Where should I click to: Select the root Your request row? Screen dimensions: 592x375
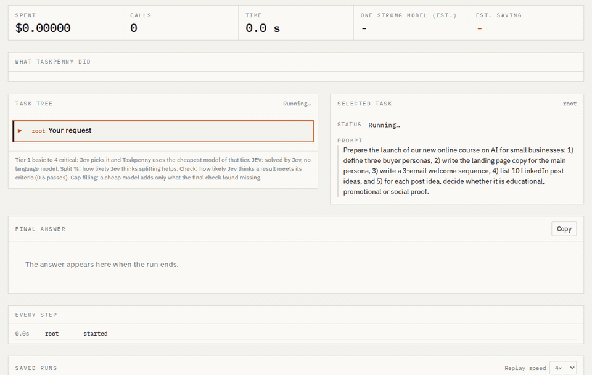(x=163, y=131)
